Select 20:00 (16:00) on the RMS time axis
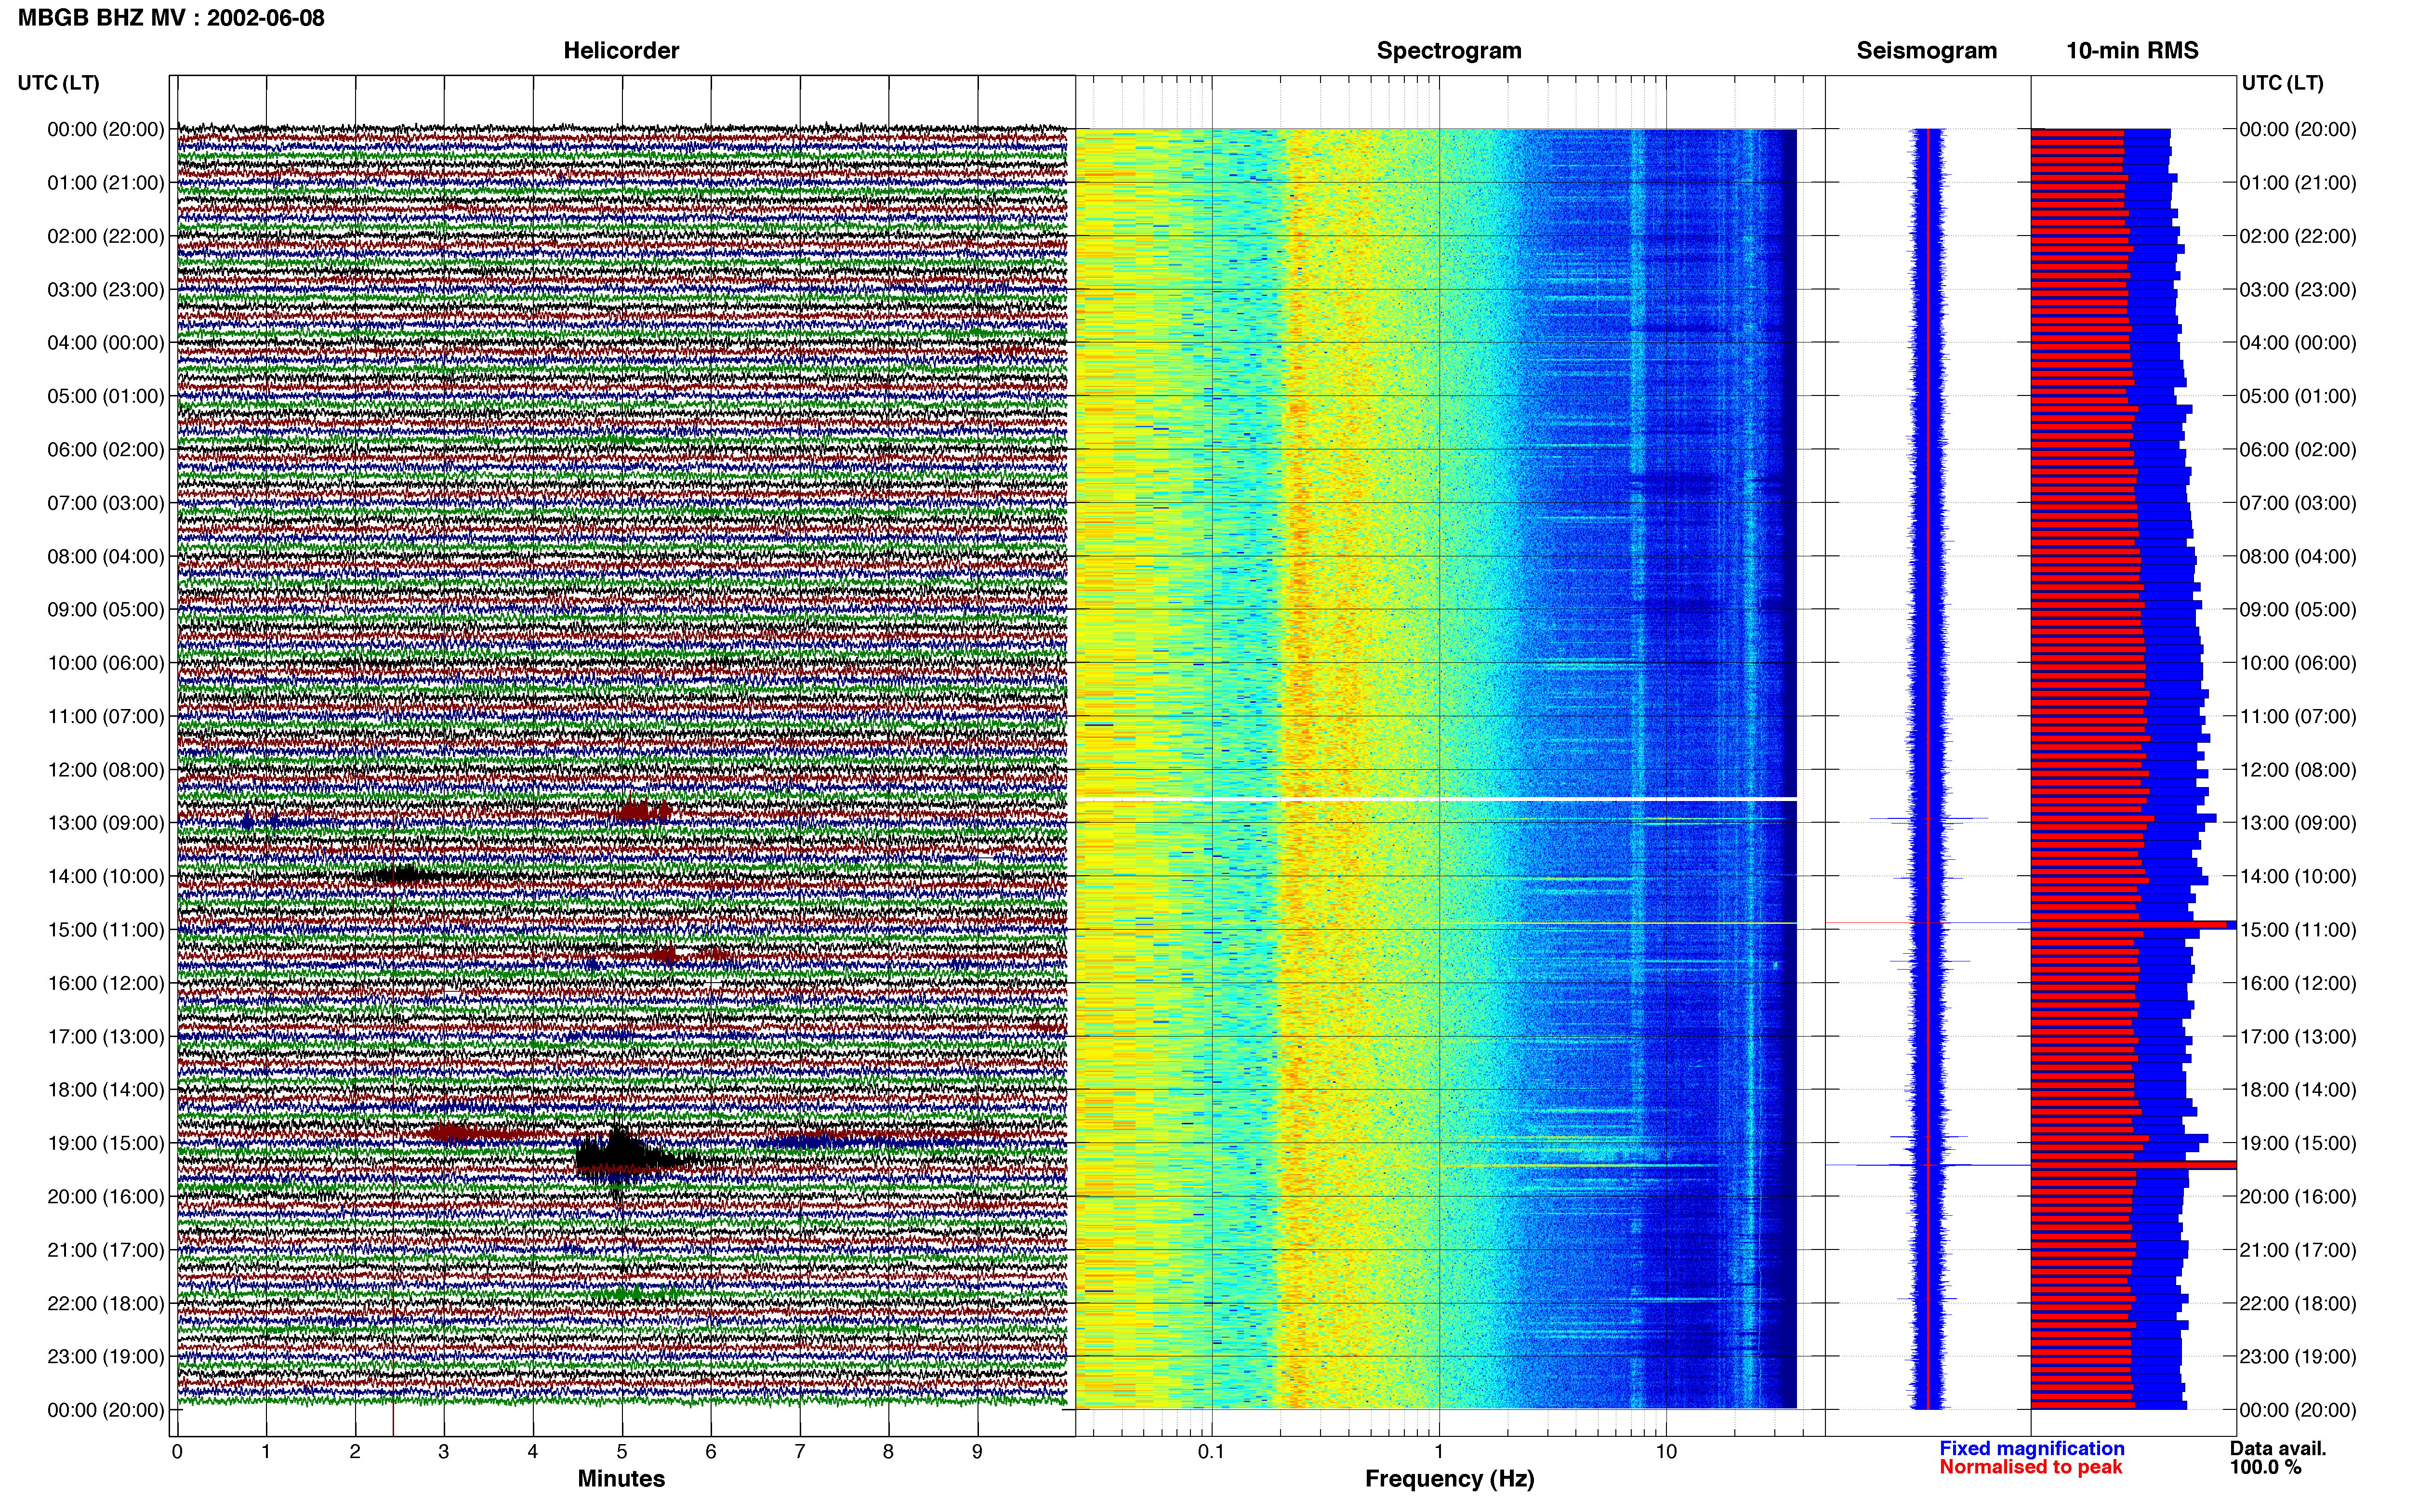The height and width of the screenshot is (1512, 2418). pos(2298,1196)
